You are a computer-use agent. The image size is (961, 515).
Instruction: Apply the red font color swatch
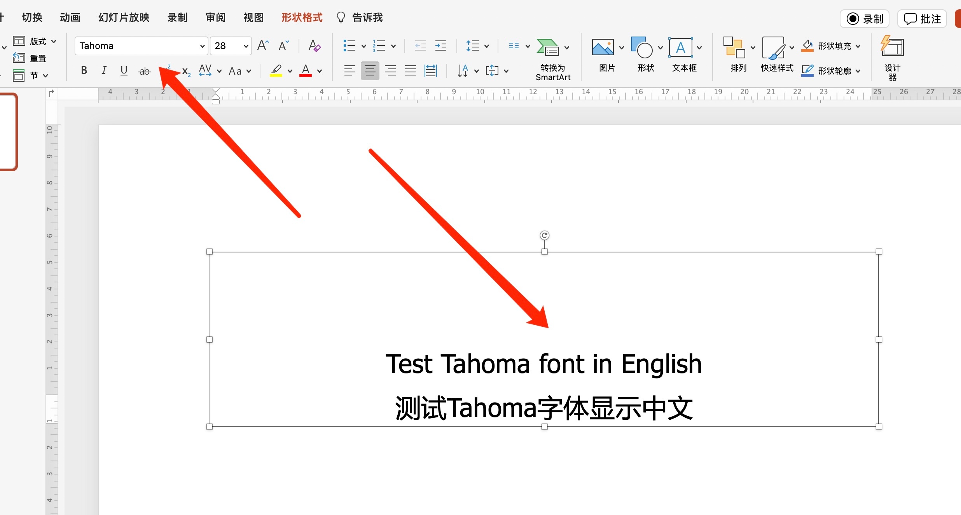coord(306,71)
